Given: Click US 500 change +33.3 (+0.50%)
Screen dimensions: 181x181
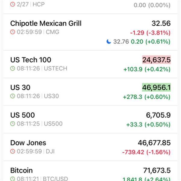Looking at the screenshot, I should tap(147, 125).
